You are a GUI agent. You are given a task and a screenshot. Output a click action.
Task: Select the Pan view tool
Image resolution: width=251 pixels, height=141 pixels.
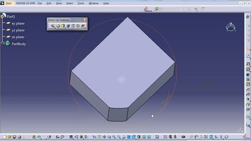click(104, 137)
